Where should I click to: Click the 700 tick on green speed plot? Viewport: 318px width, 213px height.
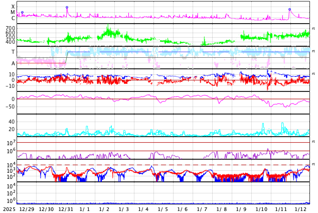click(10, 28)
